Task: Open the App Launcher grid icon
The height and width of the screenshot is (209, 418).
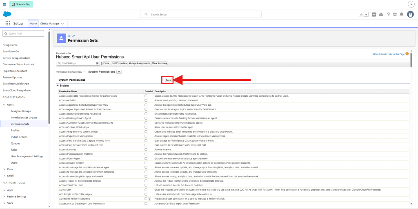Action: click(8, 23)
